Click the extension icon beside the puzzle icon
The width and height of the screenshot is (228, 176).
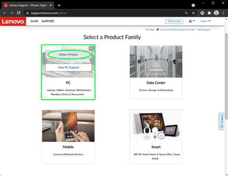click(x=202, y=13)
